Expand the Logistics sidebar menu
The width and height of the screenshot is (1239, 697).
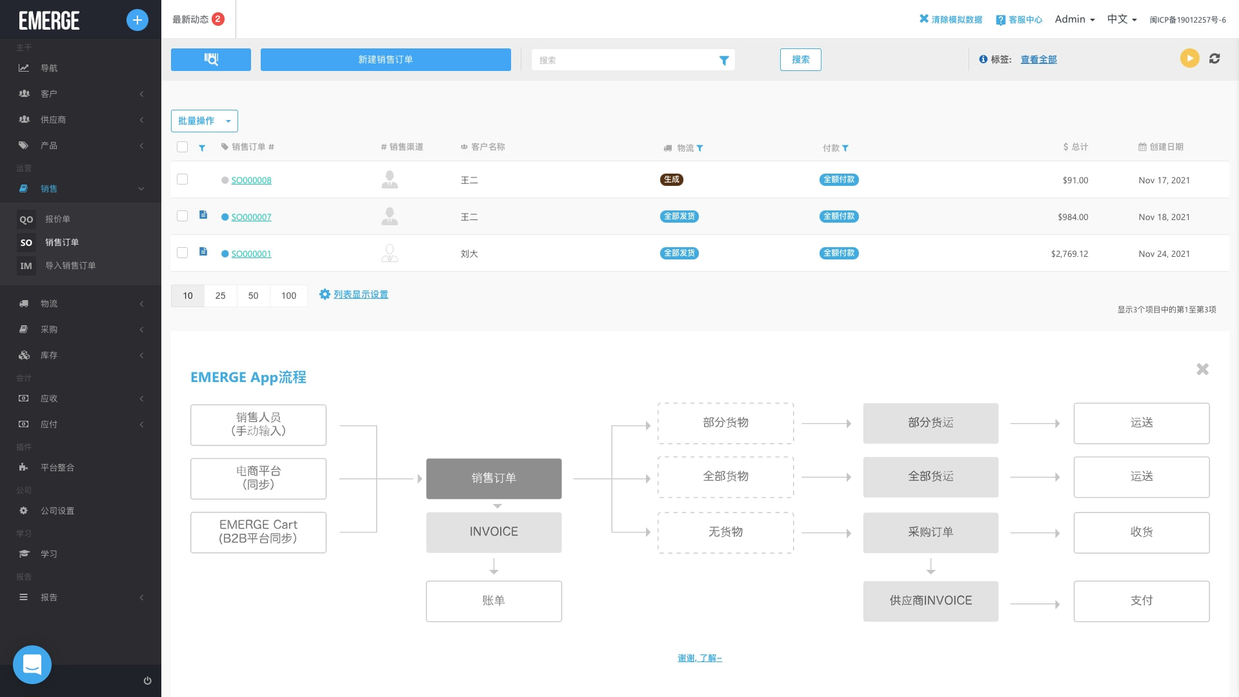81,303
